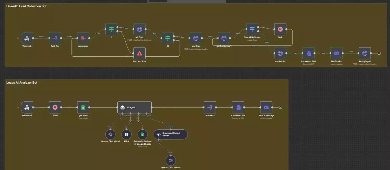The width and height of the screenshot is (390, 170).
Task: Click the plus button after Send a message
Action: (x=281, y=107)
